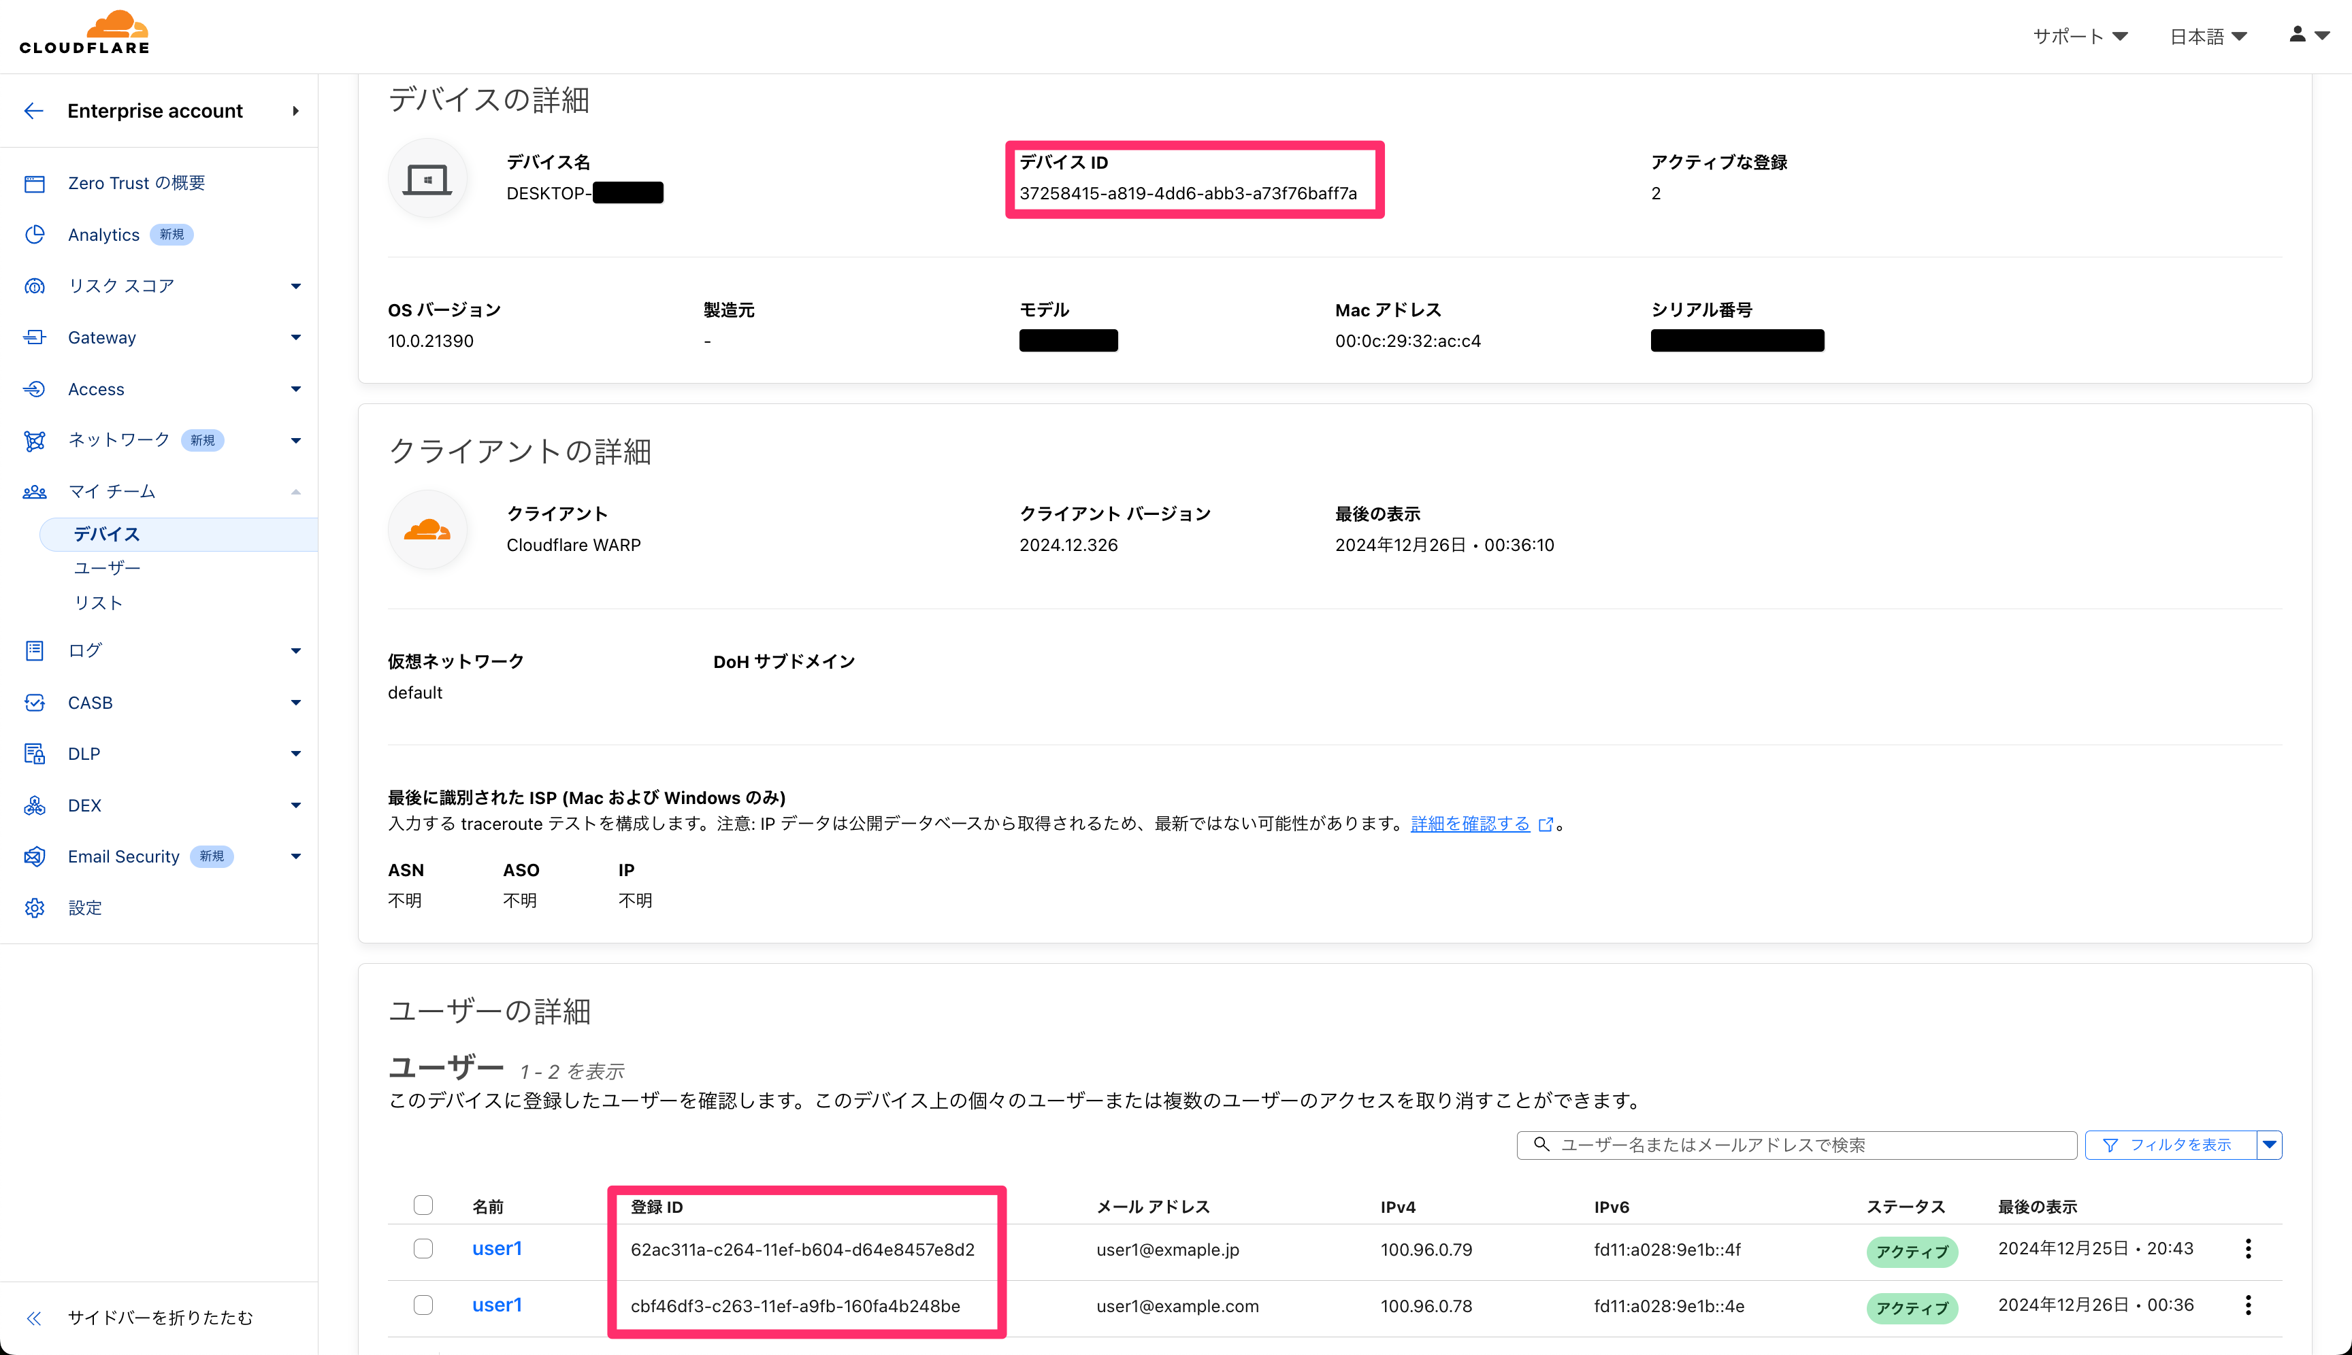
Task: Click the Analytics pie chart icon
Action: pos(35,235)
